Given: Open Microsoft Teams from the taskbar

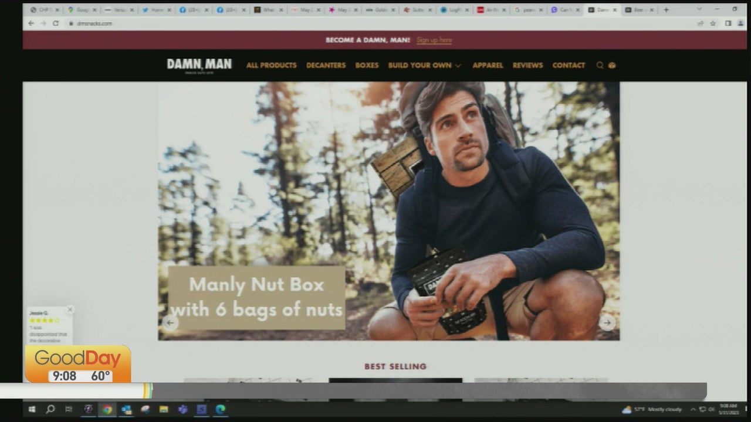Looking at the screenshot, I should 182,409.
